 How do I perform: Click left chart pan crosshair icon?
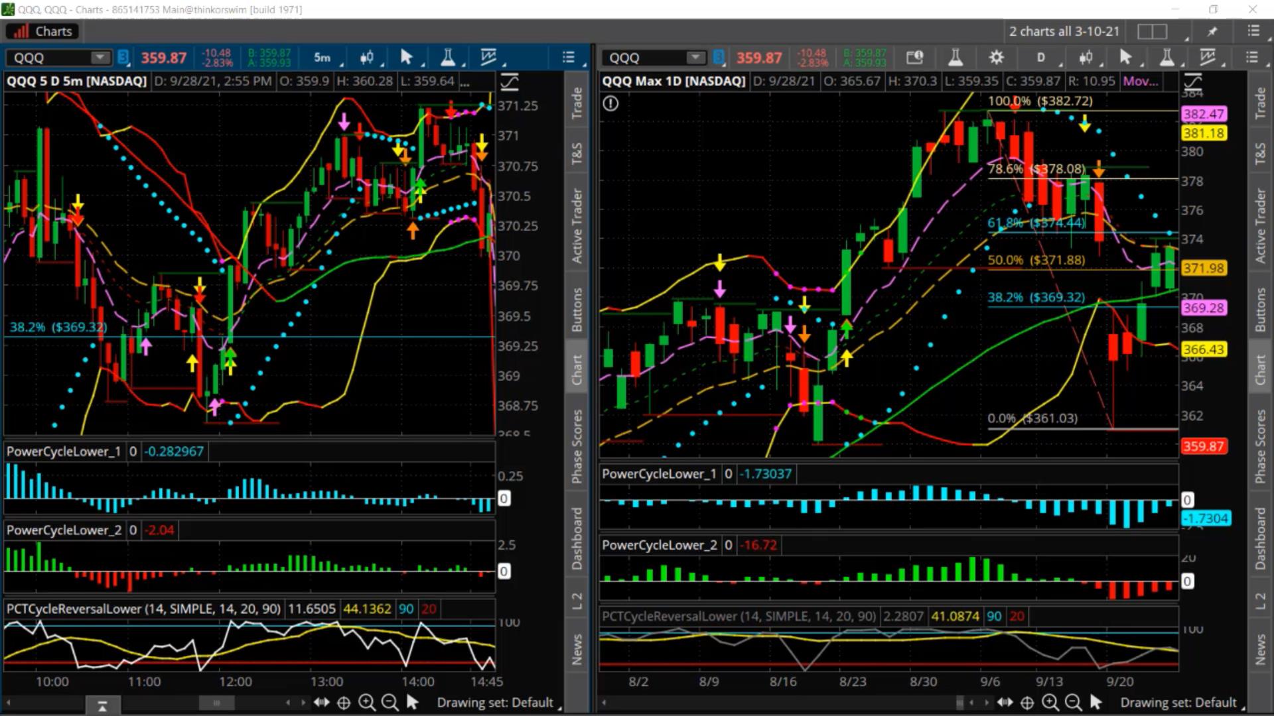click(344, 703)
